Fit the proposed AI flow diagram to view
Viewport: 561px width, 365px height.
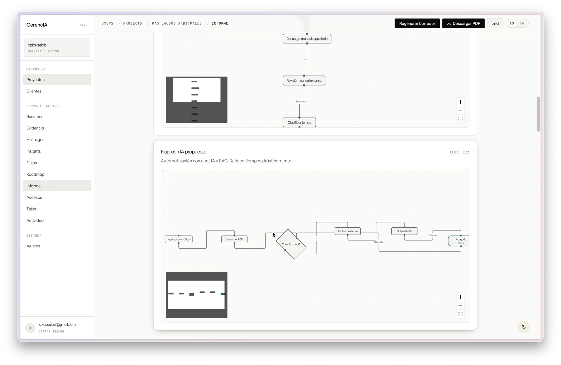pyautogui.click(x=460, y=314)
